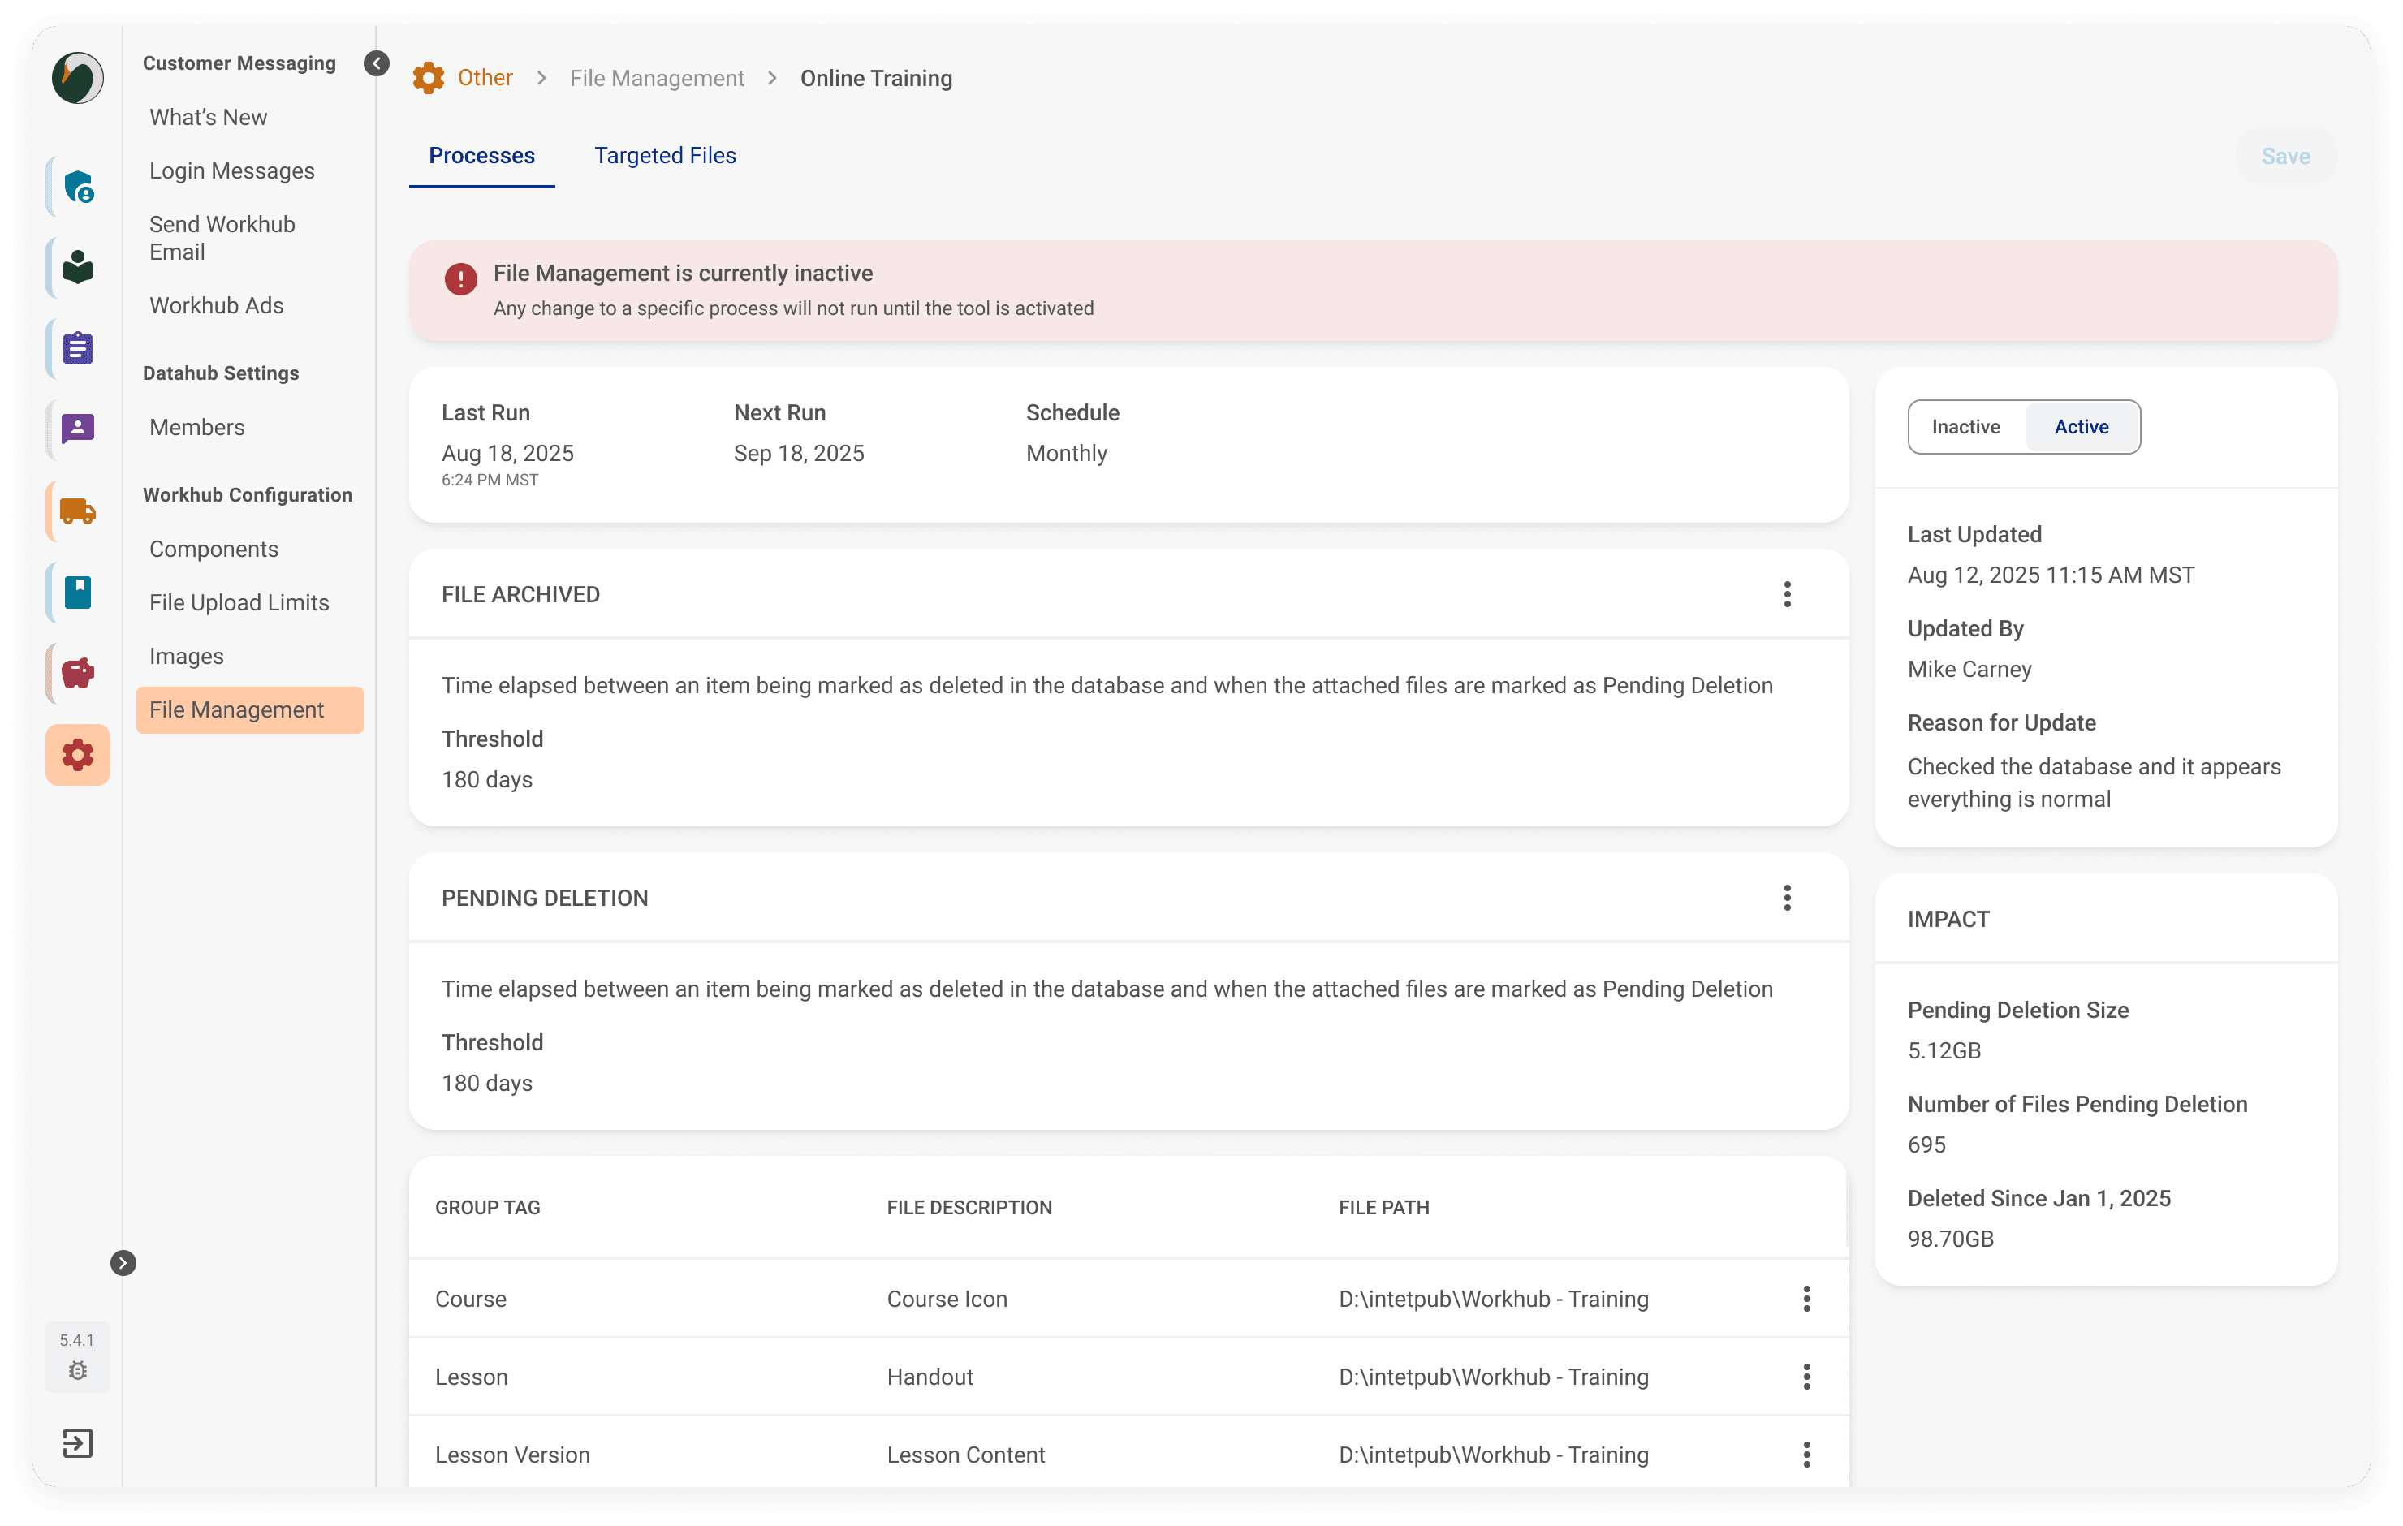Open row options for Course Icon file

tap(1805, 1299)
